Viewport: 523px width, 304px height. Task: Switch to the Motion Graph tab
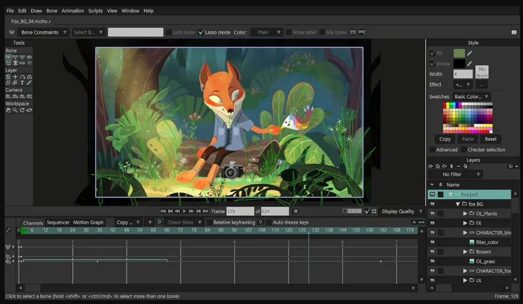(88, 222)
